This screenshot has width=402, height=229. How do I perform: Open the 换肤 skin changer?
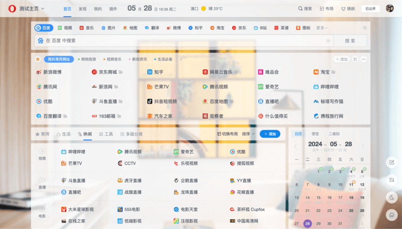pyautogui.click(x=348, y=9)
